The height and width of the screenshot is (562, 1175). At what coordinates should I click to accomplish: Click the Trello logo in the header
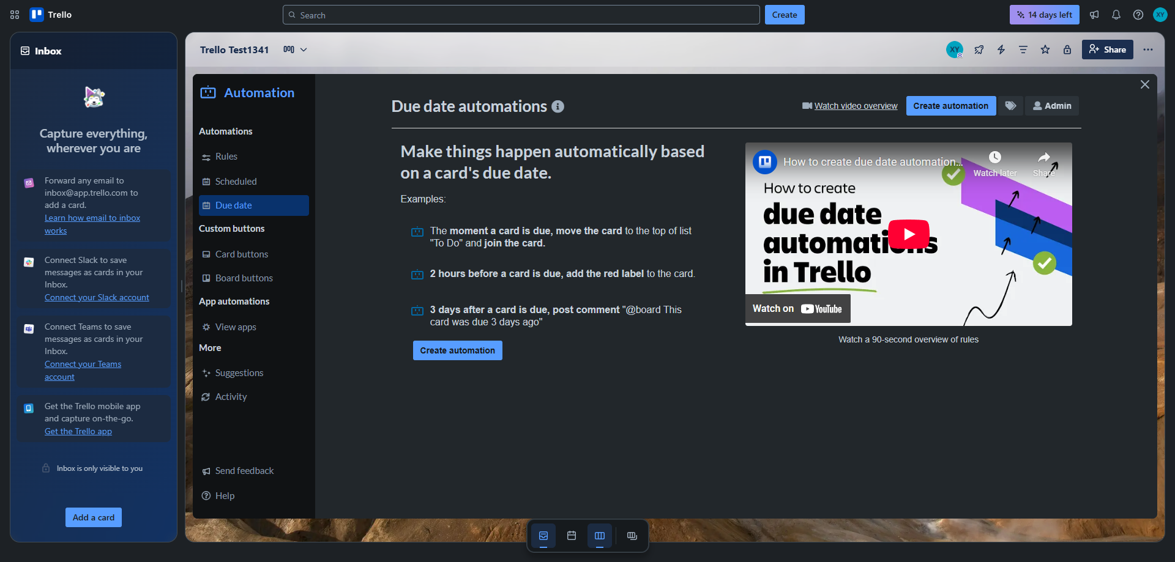(51, 15)
